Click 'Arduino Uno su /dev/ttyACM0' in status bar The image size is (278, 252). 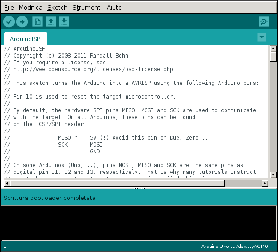click(234, 247)
